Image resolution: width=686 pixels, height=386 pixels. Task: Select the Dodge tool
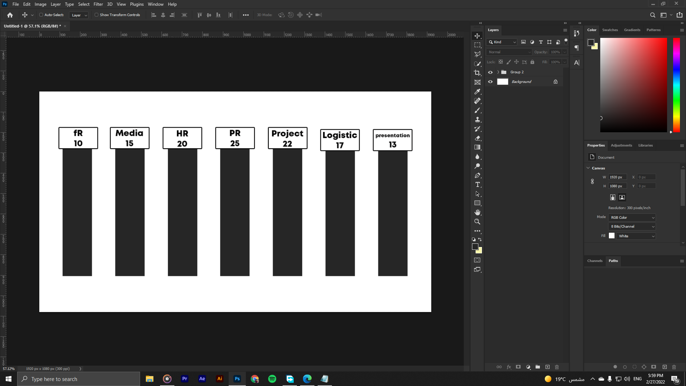477,166
